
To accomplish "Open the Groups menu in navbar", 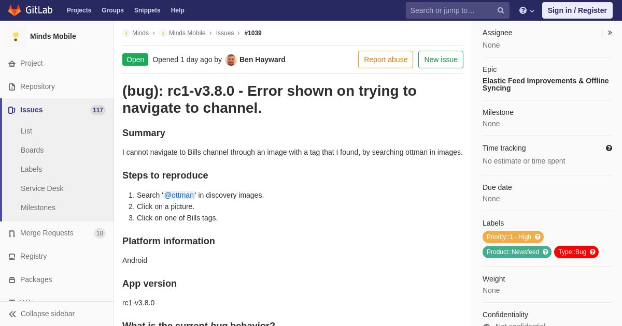I will 112,10.
